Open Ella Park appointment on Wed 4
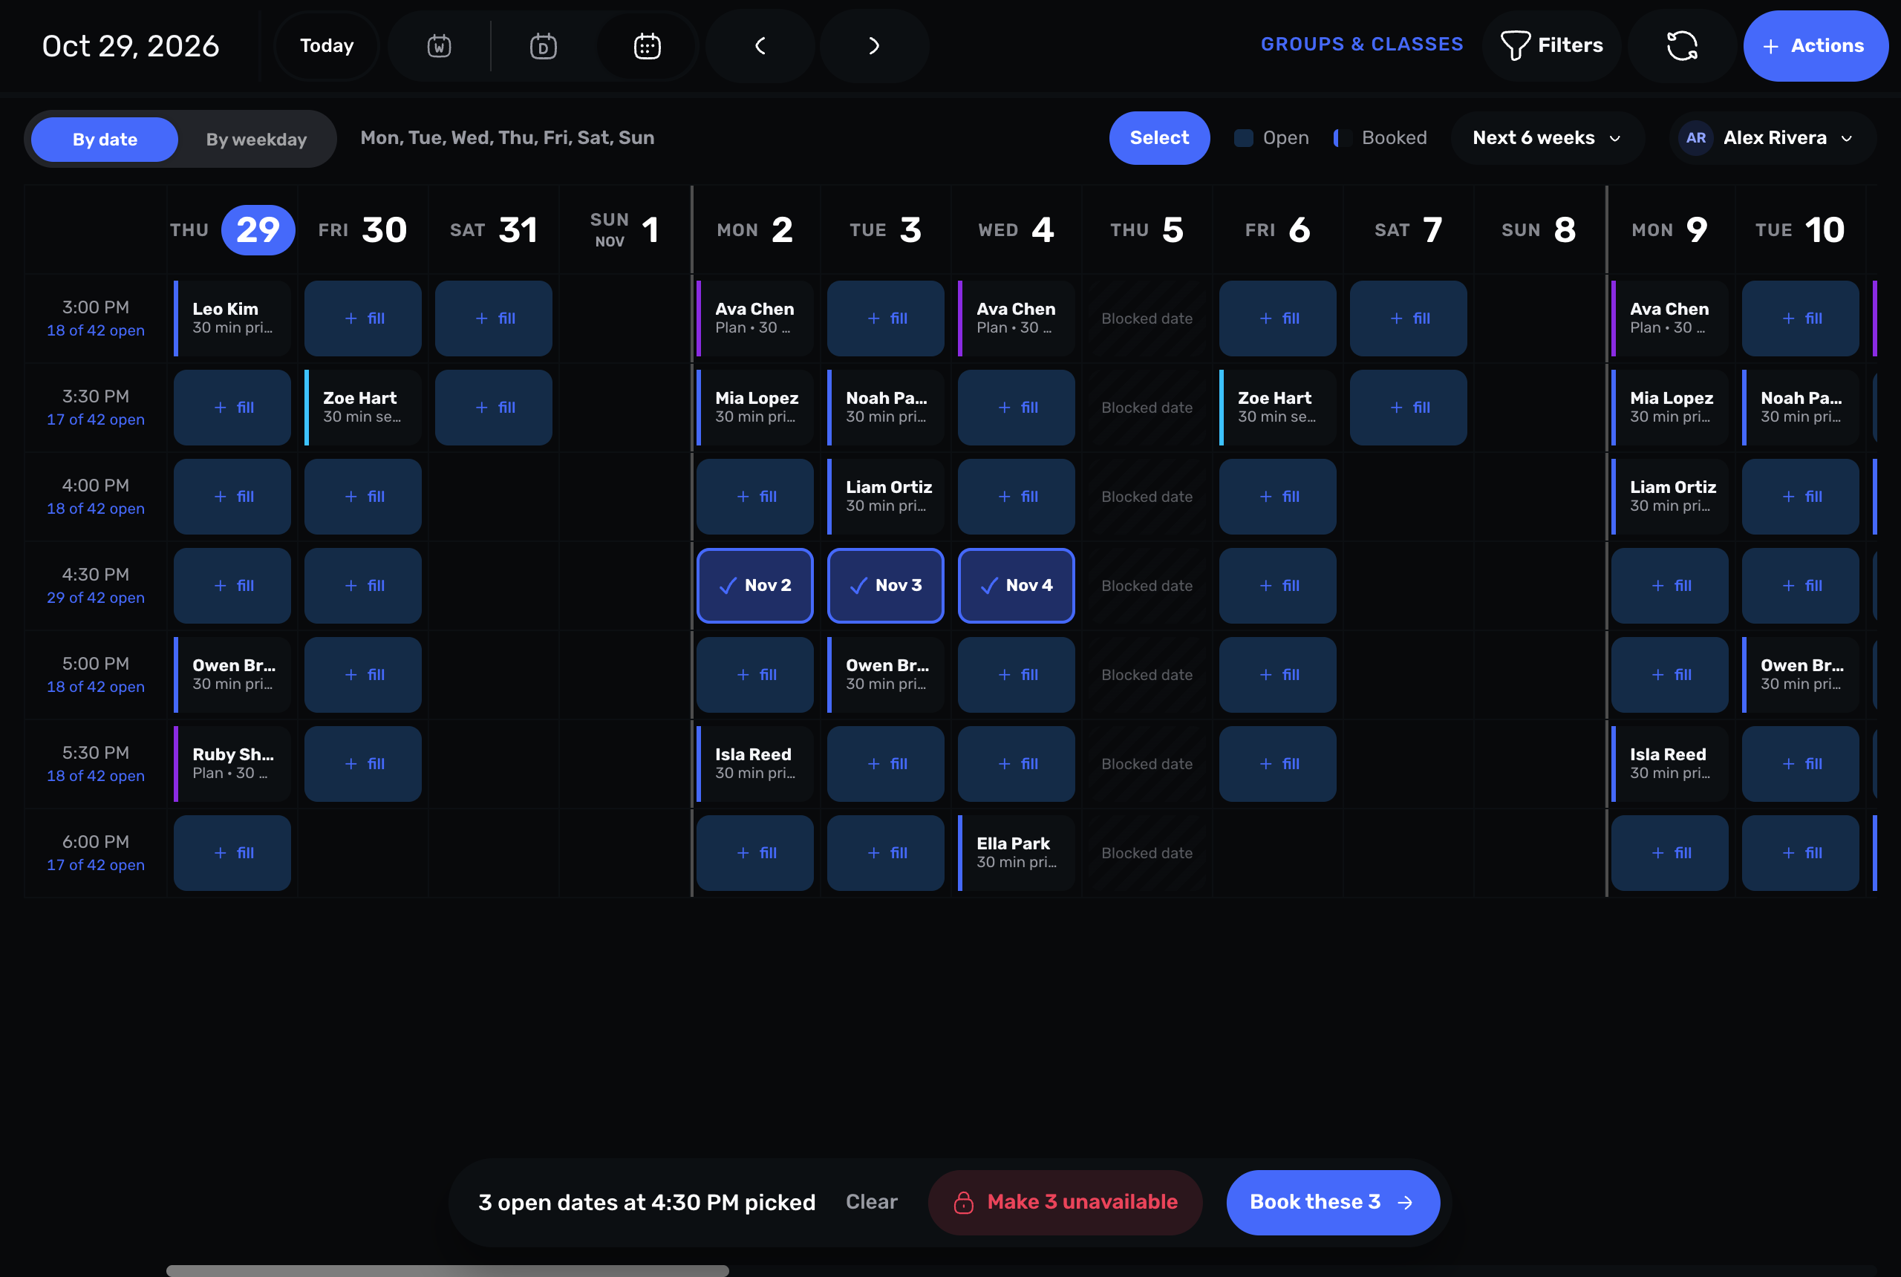 [x=1017, y=852]
